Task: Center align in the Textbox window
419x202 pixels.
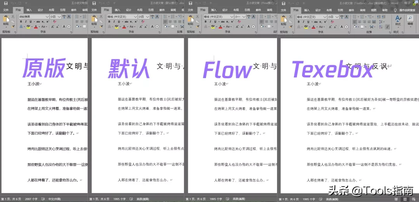Action: pyautogui.click(x=359, y=22)
